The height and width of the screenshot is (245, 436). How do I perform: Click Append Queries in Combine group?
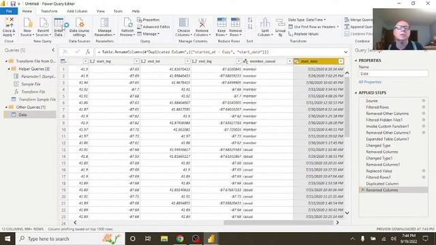358,27
